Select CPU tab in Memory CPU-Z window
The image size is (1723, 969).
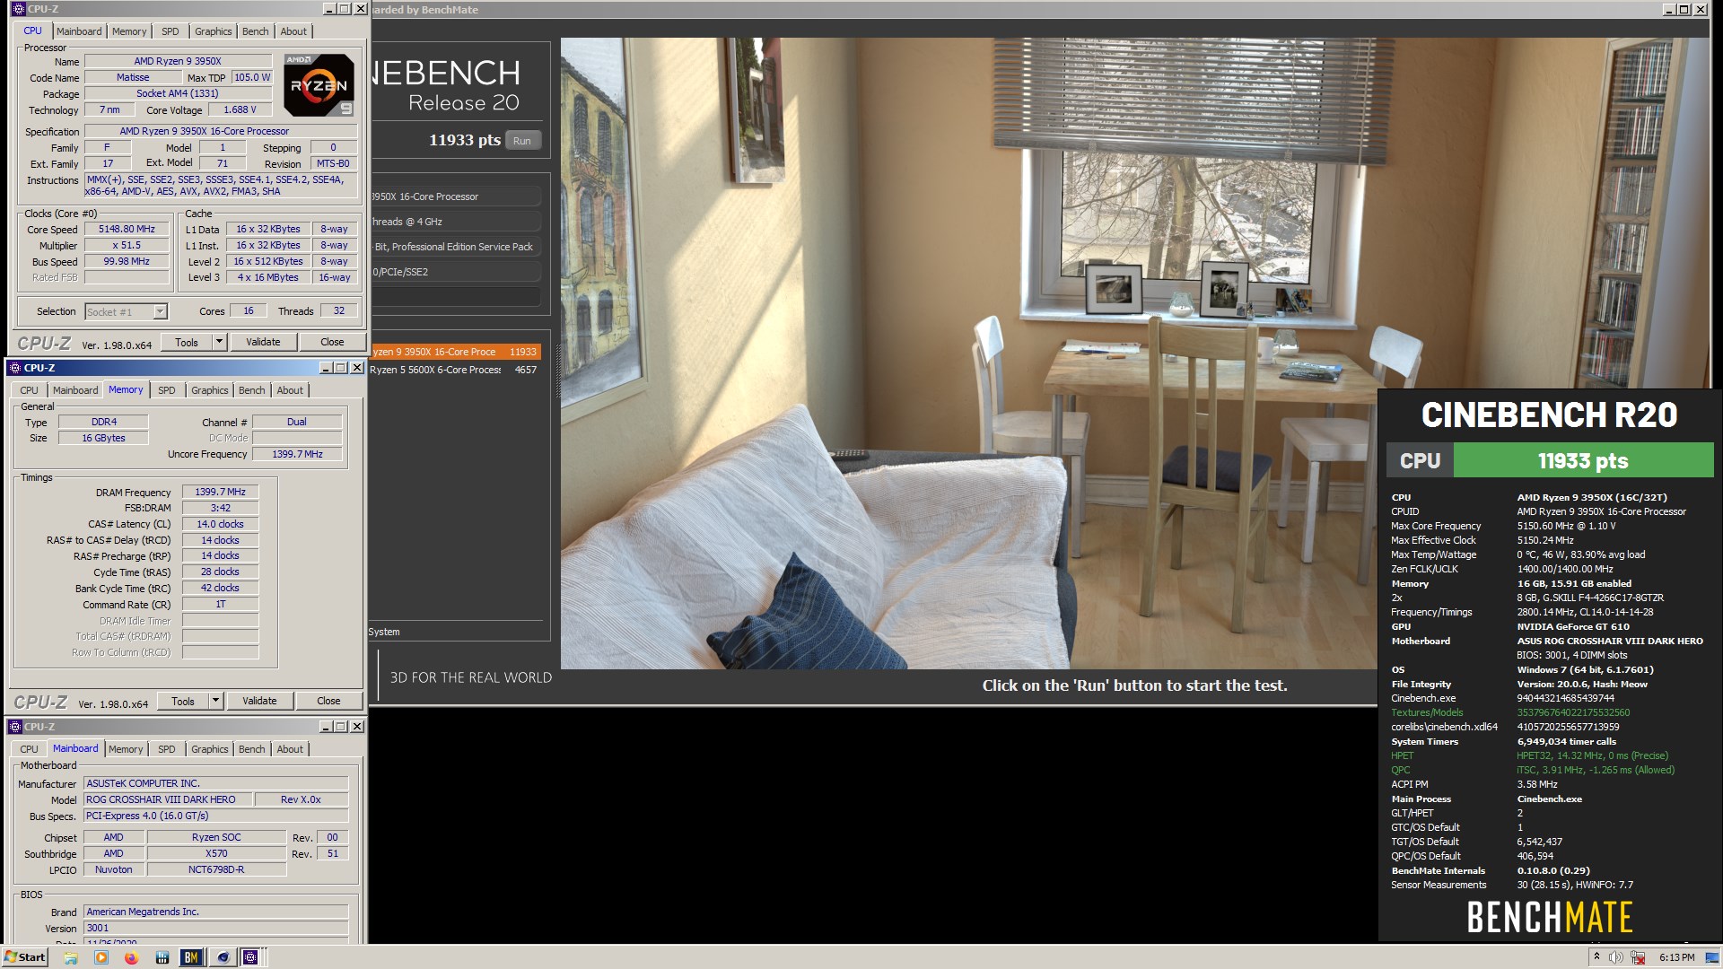coord(30,390)
